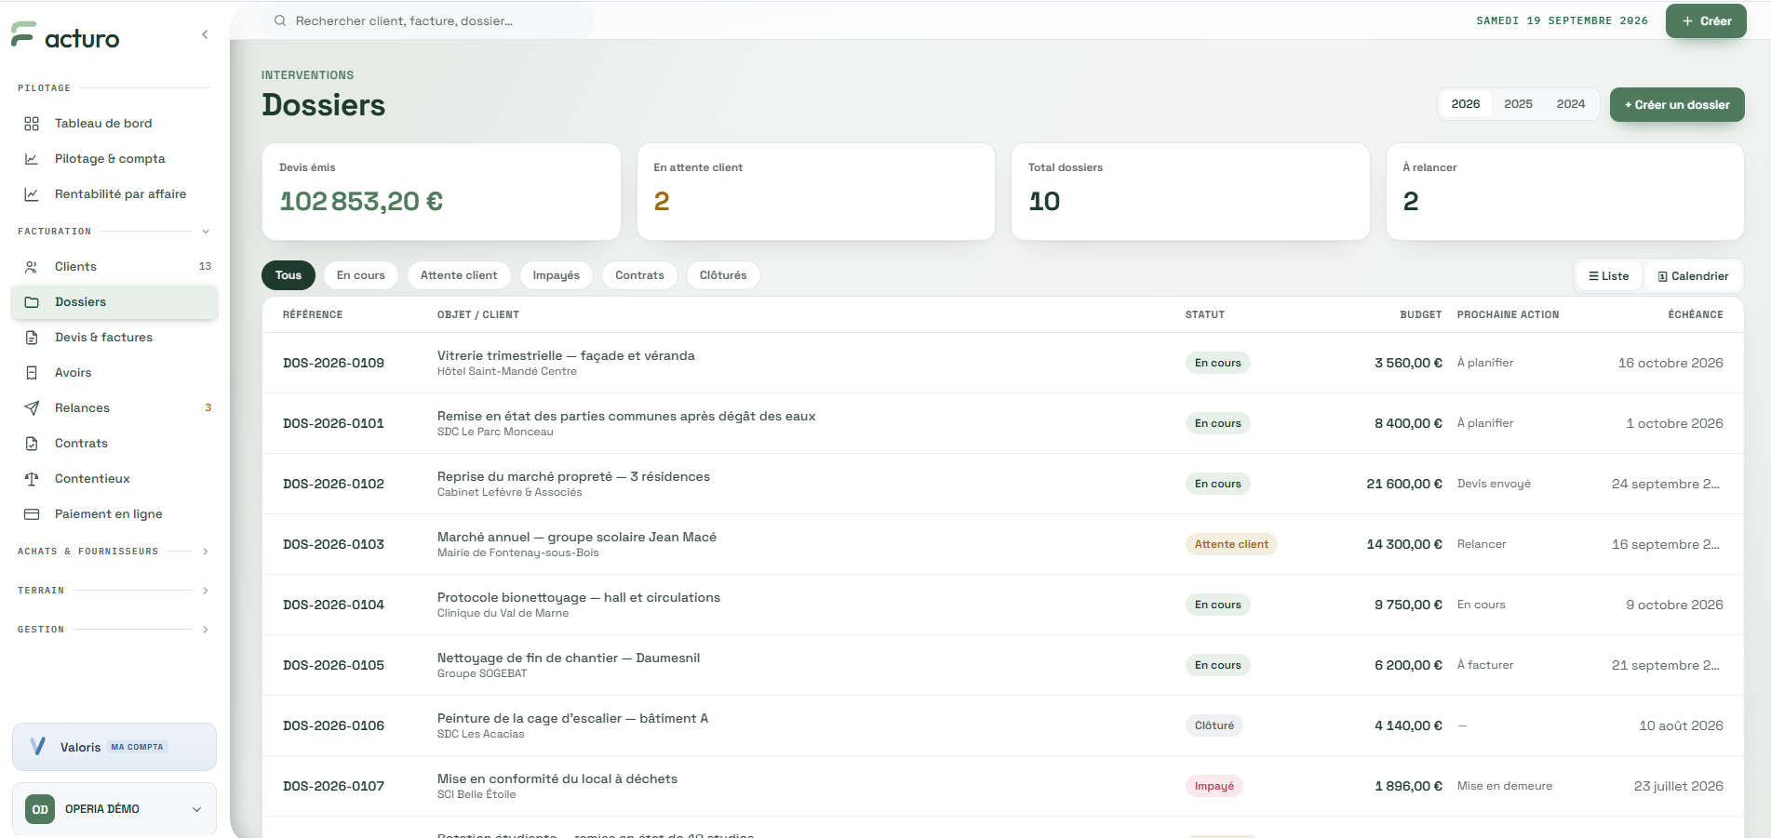This screenshot has width=1771, height=838.
Task: Click the Devis émis summary card
Action: tap(441, 192)
